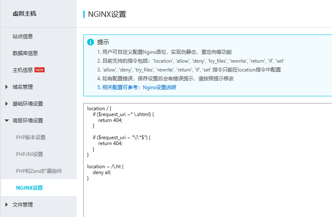Viewport: 332px width, 217px height.
Task: Click the red NEW badge beside 主机信息
Action: (x=40, y=70)
